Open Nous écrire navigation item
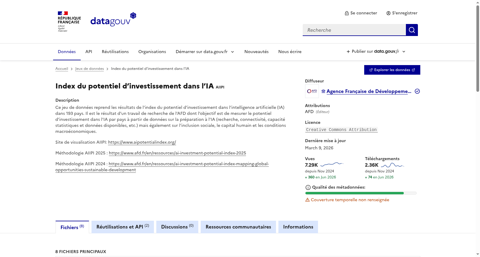The width and height of the screenshot is (480, 257). coord(290,52)
